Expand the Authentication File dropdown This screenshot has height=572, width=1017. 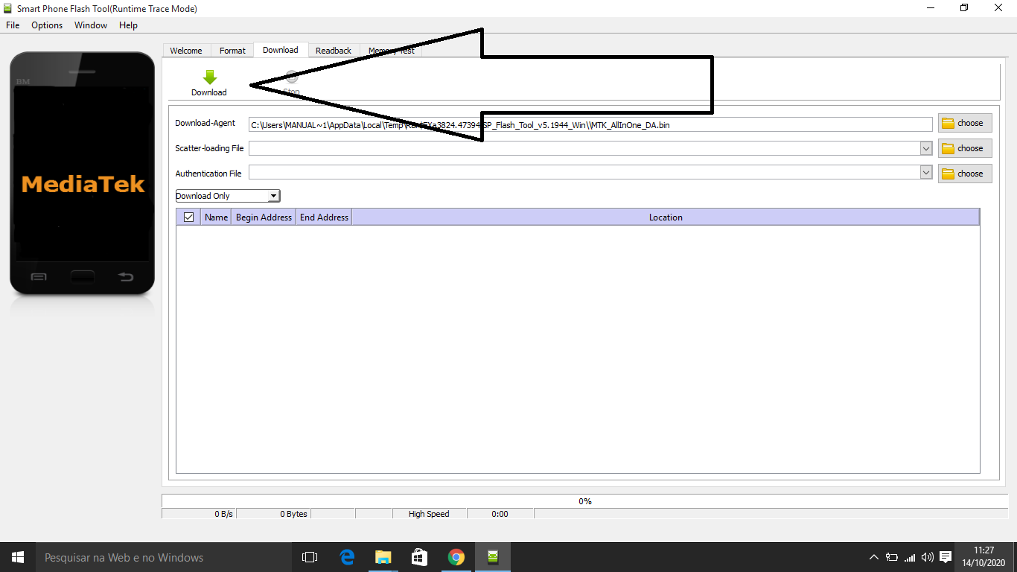[926, 173]
